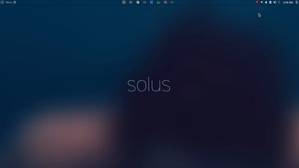Image resolution: width=299 pixels, height=168 pixels.
Task: Click the red recording indicator in the tray
Action: (x=257, y=2)
